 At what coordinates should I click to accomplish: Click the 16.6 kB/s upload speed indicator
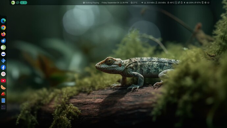pos(161,3)
